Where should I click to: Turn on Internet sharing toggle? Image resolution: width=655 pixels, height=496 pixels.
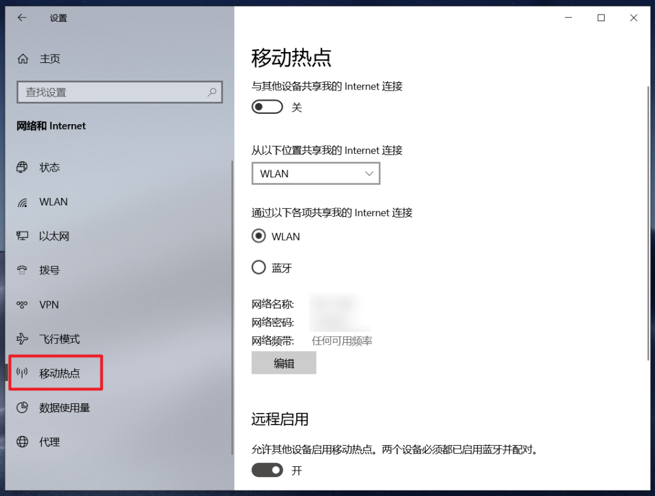267,107
